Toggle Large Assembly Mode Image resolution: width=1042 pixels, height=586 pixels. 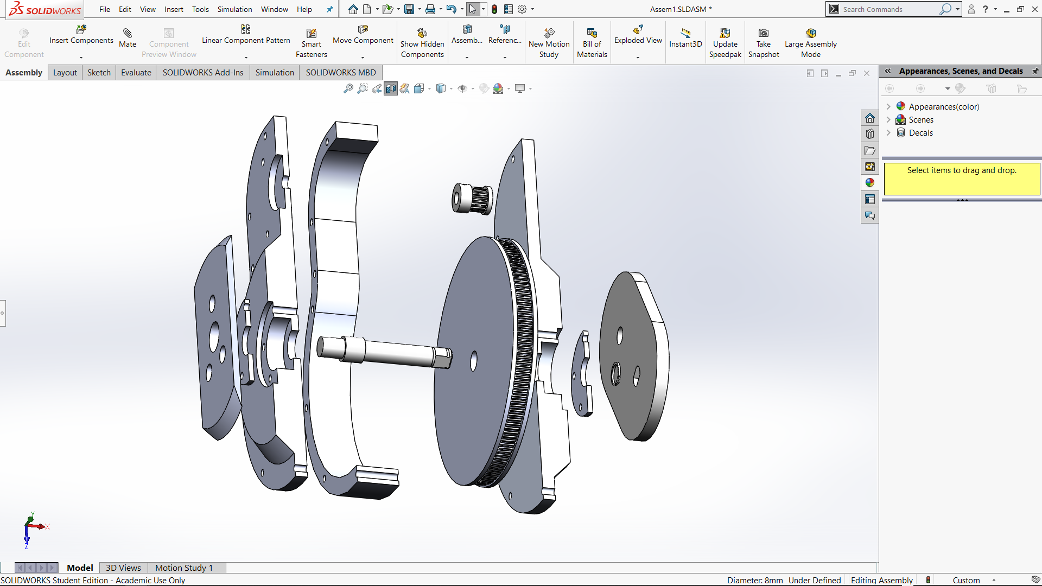(810, 34)
